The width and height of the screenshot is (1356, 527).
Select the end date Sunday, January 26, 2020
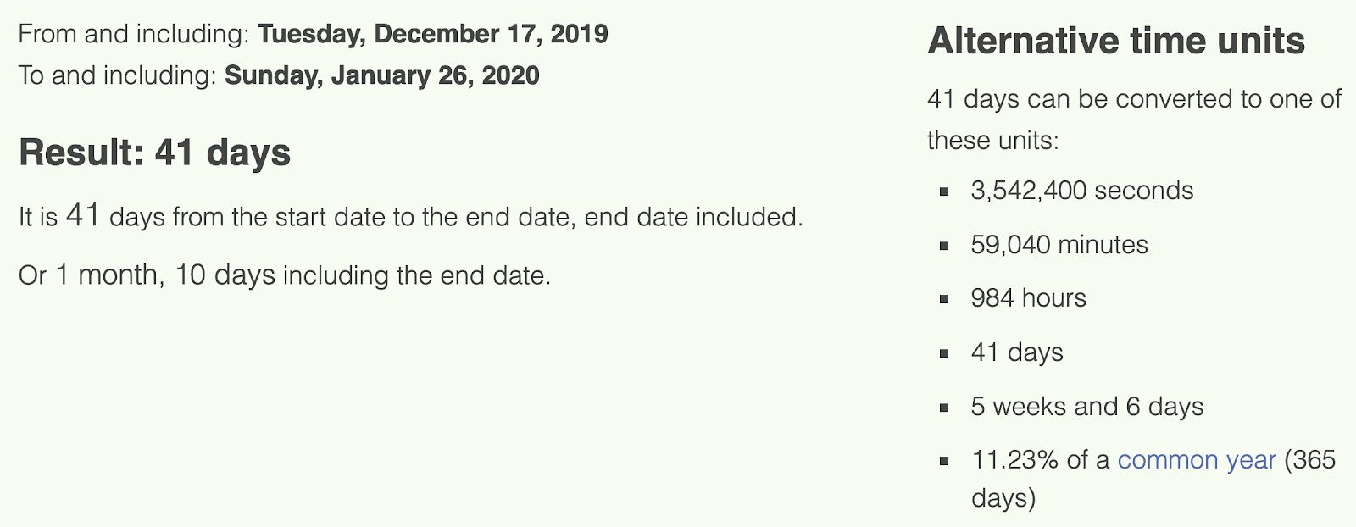[x=381, y=75]
